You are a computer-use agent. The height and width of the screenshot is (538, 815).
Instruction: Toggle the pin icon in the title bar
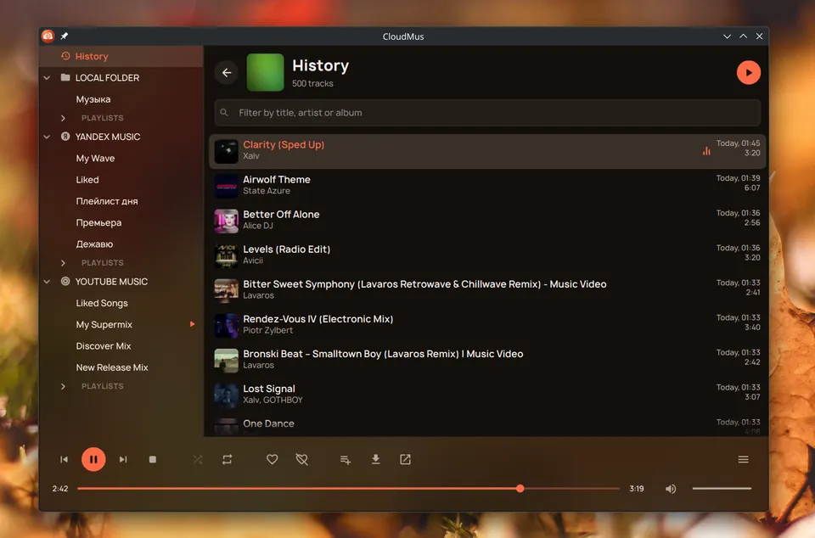(x=65, y=36)
